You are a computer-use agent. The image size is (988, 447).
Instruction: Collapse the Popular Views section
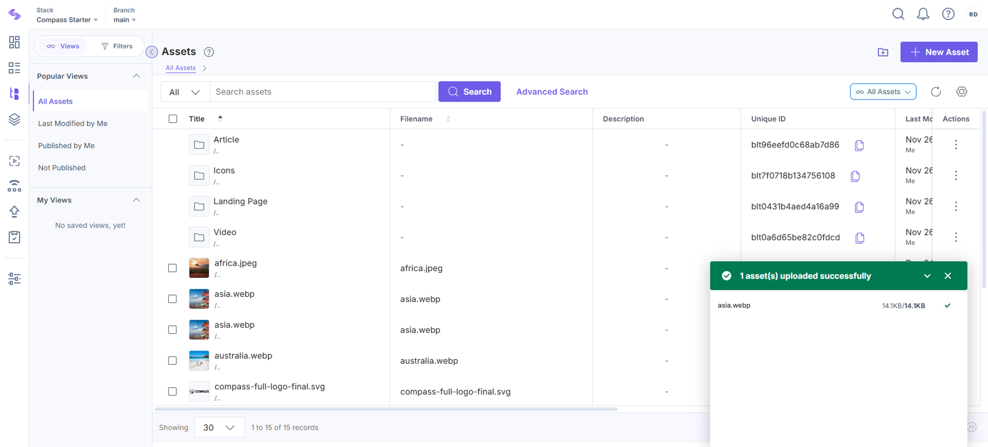pyautogui.click(x=136, y=76)
